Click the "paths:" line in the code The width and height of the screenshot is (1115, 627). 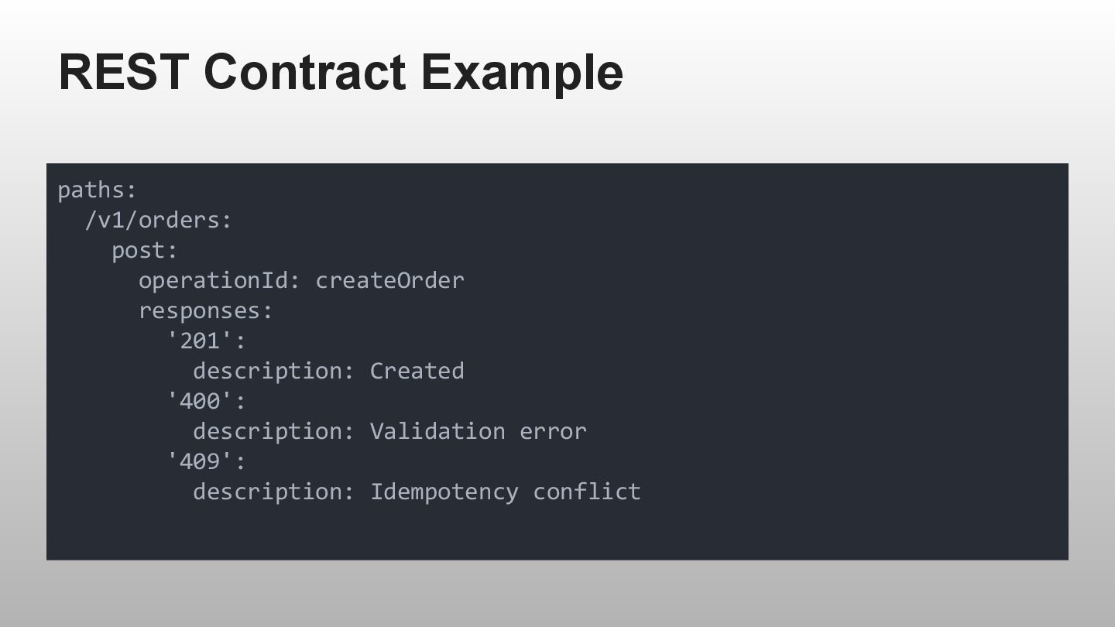[97, 190]
